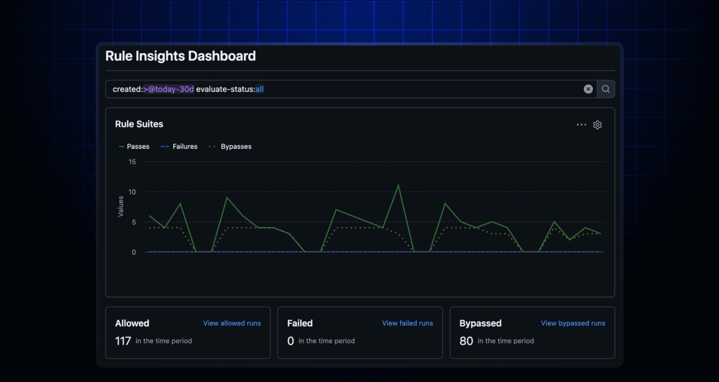Open the three-dot chart options menu
The width and height of the screenshot is (719, 382).
click(581, 125)
